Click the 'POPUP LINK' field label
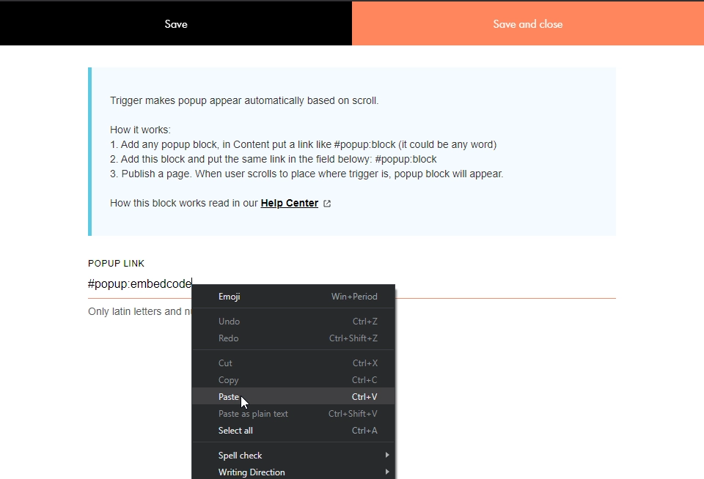 tap(117, 263)
